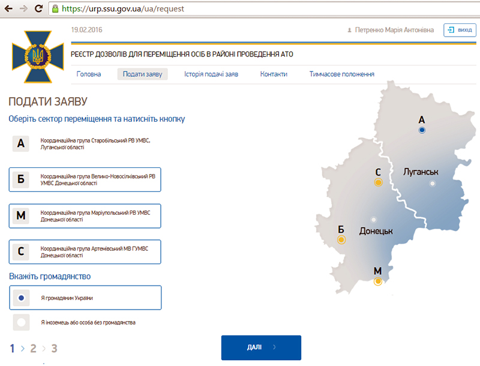The width and height of the screenshot is (480, 366).
Task: Focus the URL address bar
Action: pyautogui.click(x=263, y=8)
